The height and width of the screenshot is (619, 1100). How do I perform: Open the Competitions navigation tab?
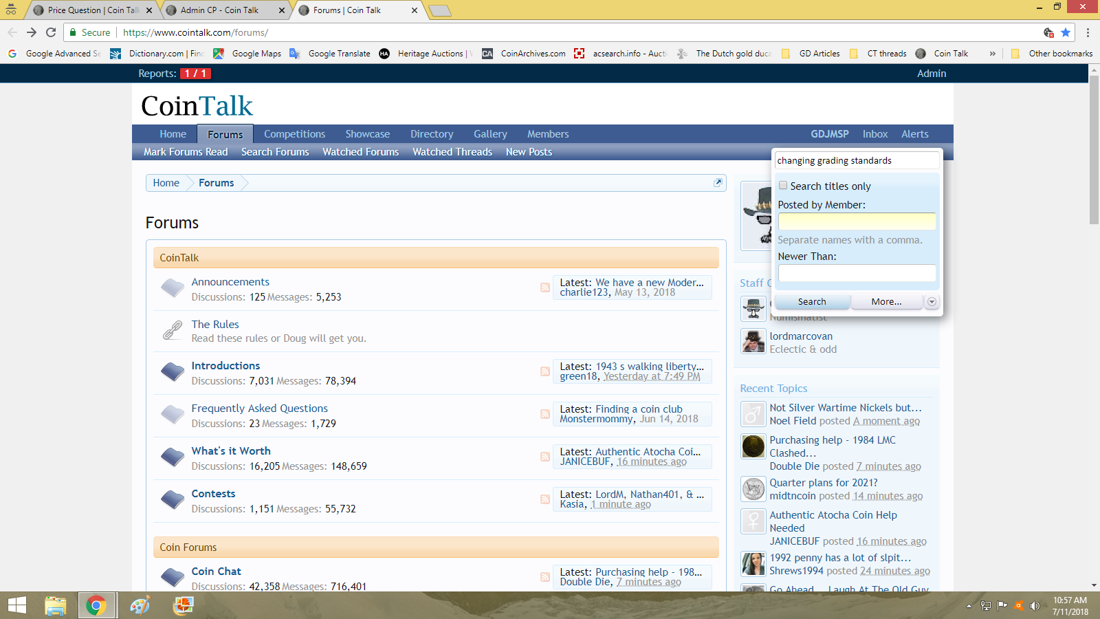pyautogui.click(x=294, y=134)
